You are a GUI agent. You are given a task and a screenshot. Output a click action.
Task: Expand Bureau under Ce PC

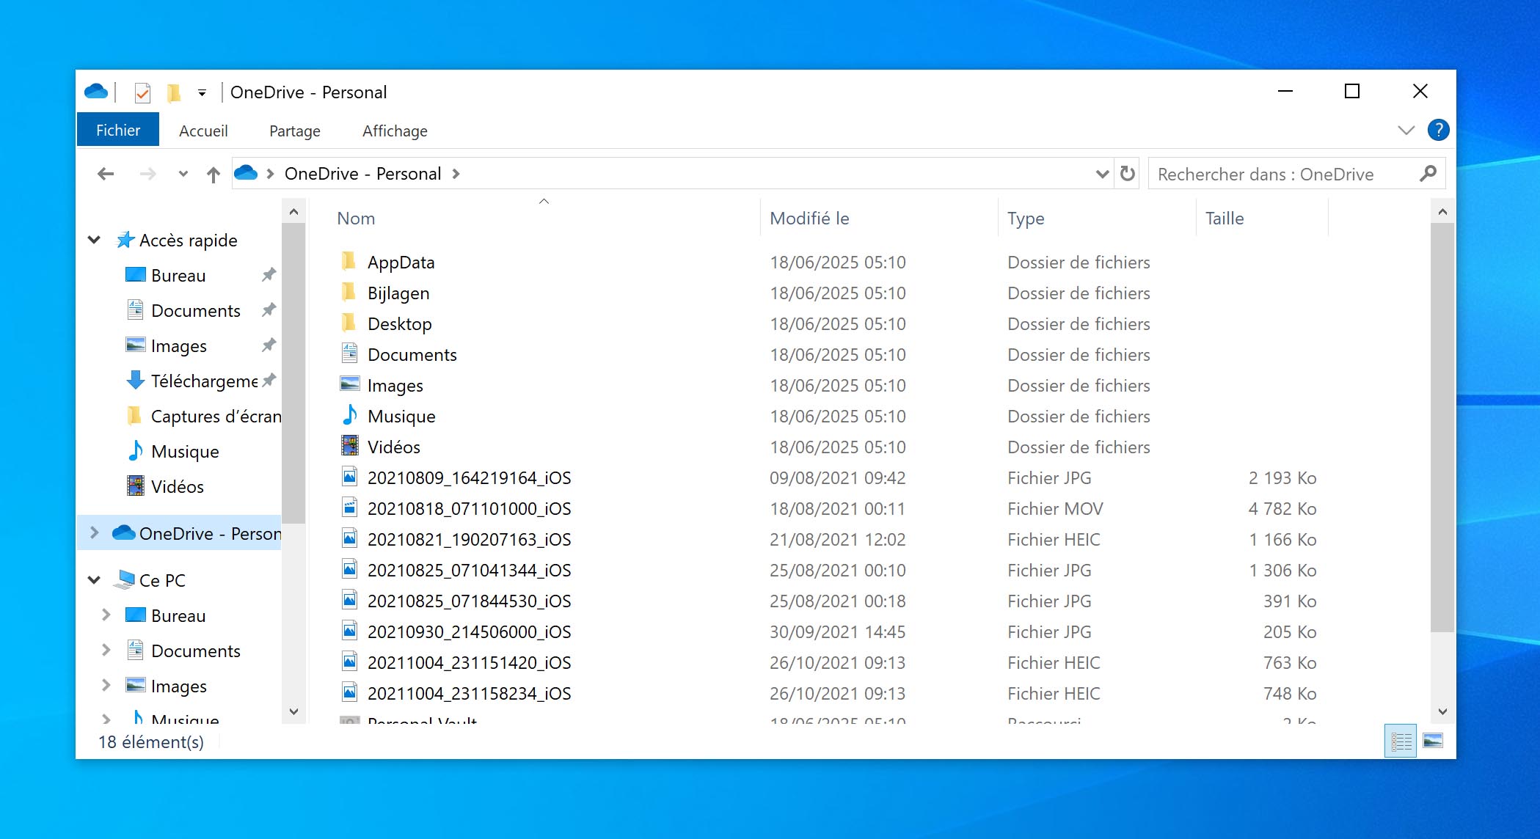tap(106, 615)
